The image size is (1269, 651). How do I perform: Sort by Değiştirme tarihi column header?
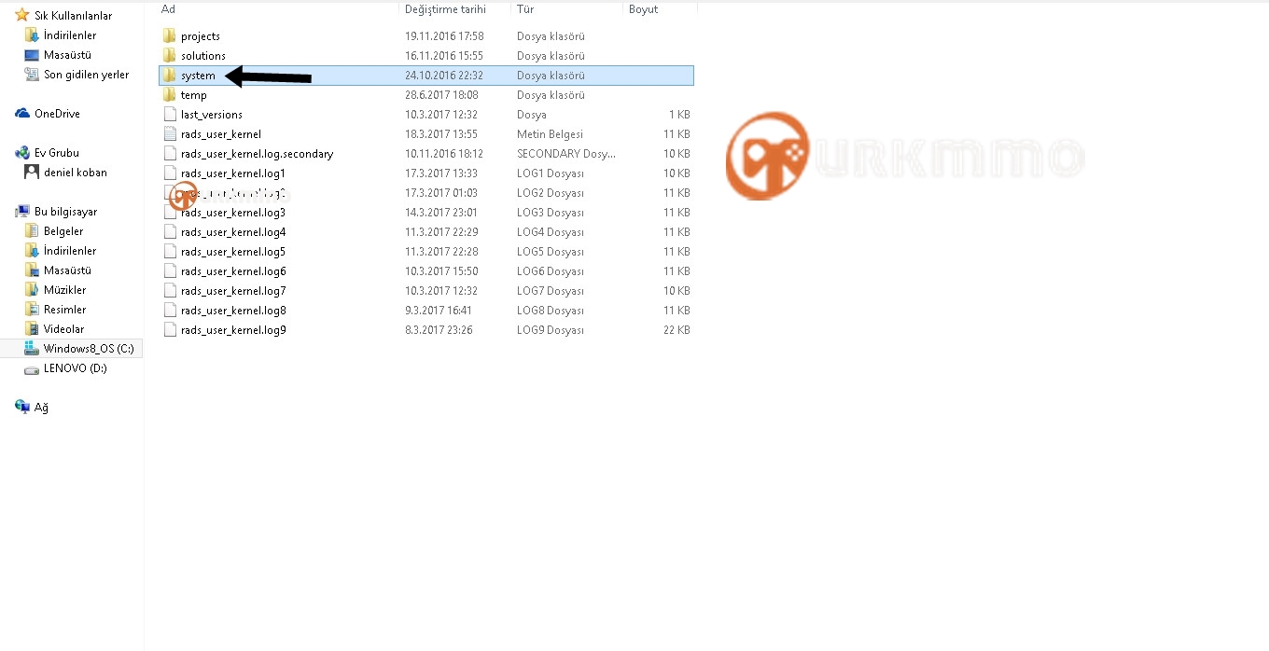(455, 8)
